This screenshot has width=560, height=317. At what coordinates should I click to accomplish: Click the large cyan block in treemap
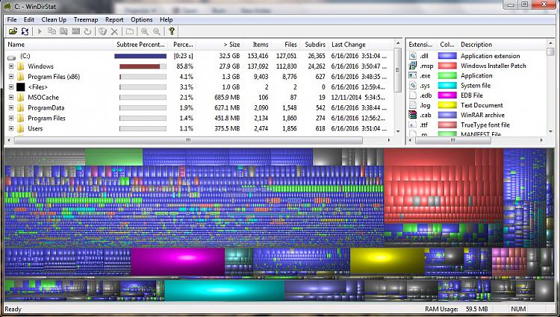224,290
